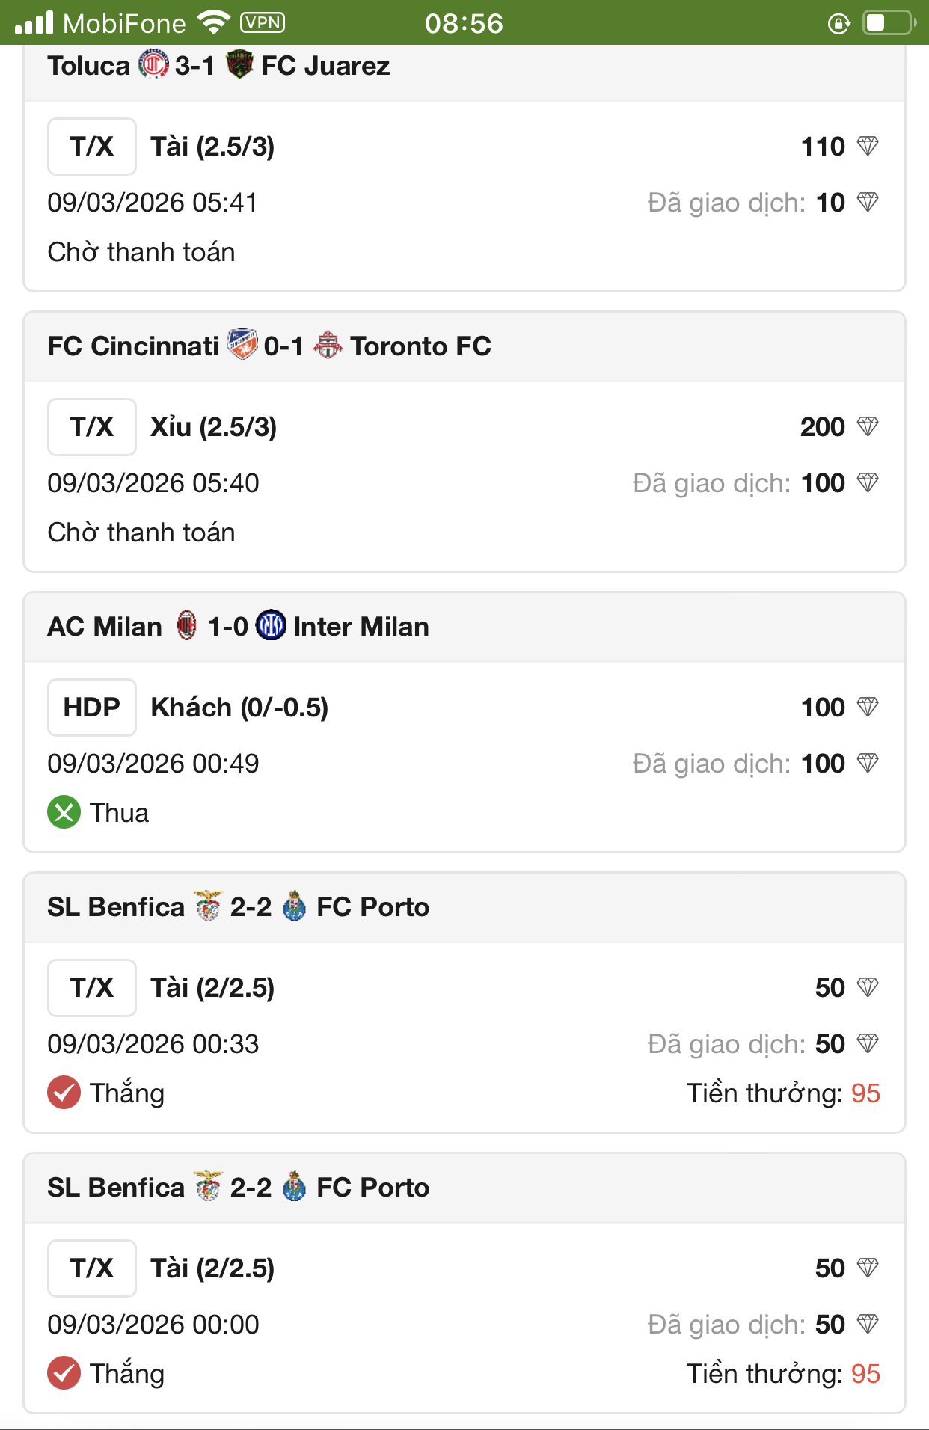Tap T/X badge on Xỉu (2.5/3) bet

92,427
